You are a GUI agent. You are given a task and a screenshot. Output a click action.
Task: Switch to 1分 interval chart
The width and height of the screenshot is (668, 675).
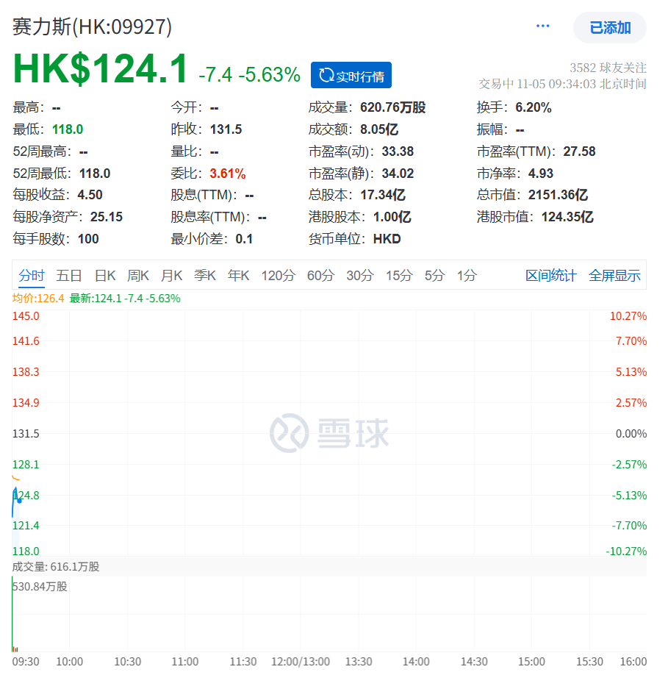pos(467,276)
